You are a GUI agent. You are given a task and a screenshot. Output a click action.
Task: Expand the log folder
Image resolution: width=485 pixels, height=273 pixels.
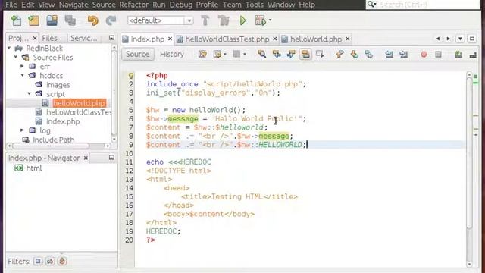tap(22, 130)
